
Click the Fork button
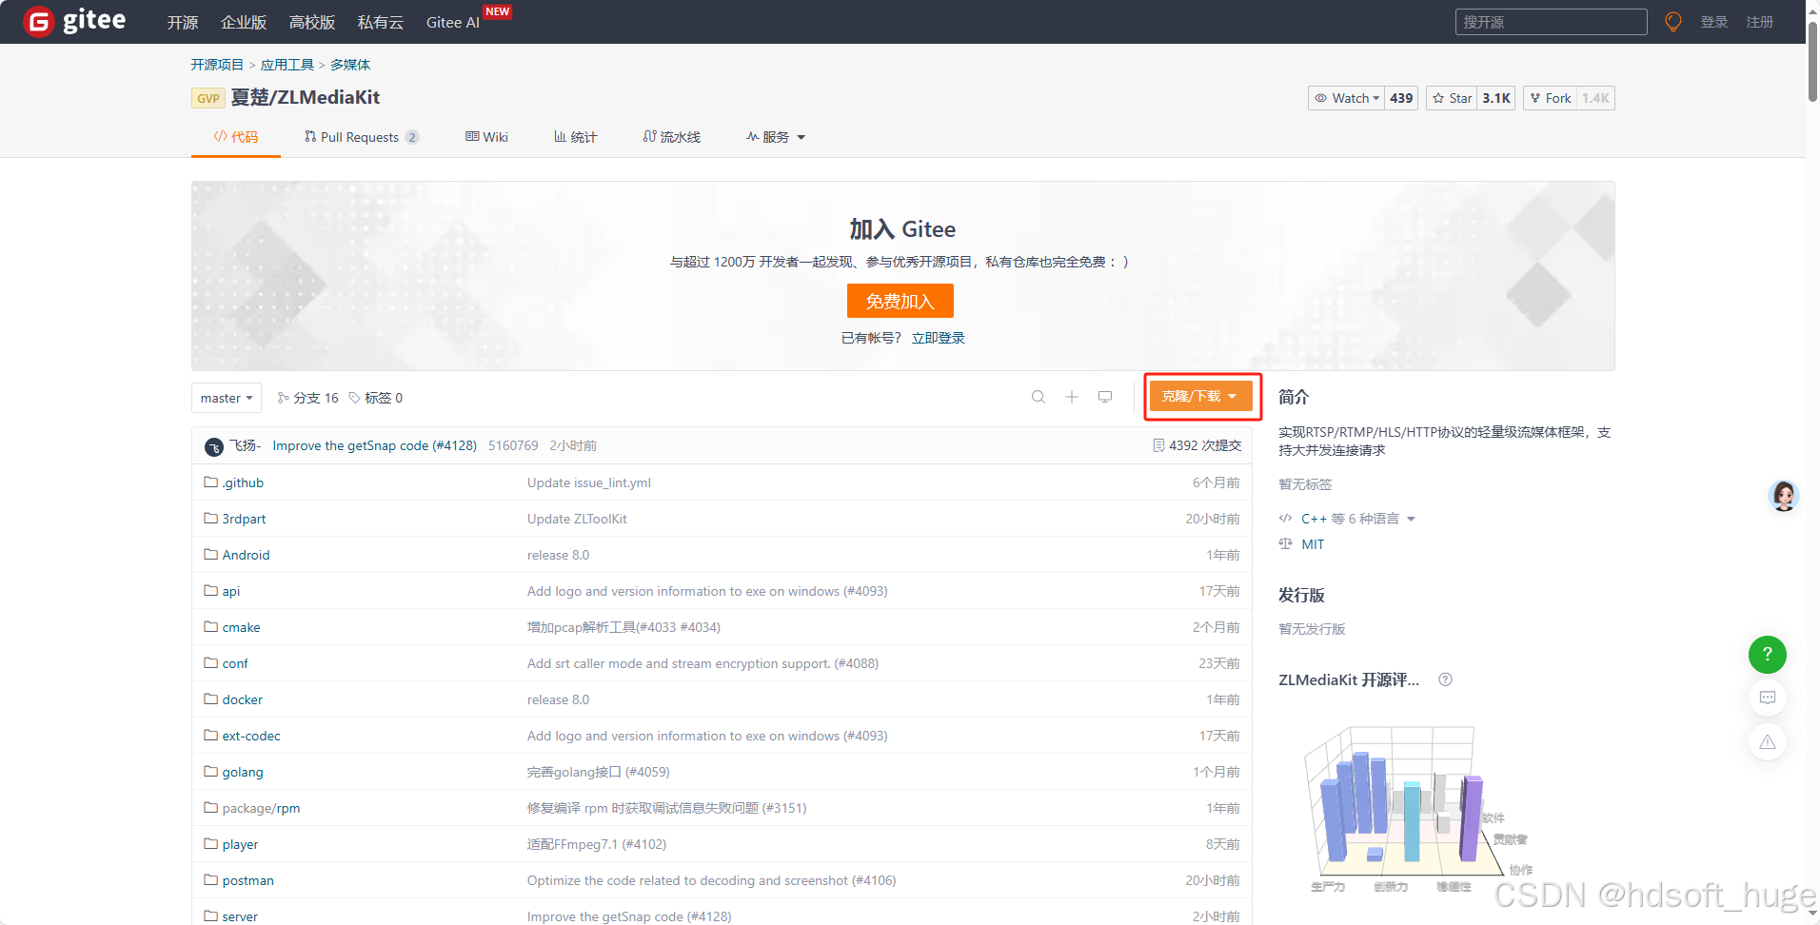[1550, 98]
